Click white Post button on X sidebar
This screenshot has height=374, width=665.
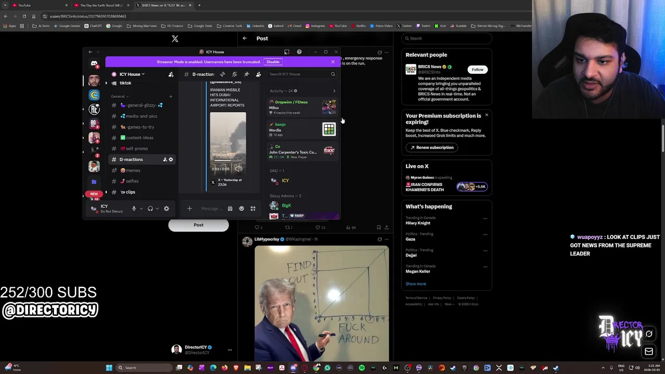point(198,225)
